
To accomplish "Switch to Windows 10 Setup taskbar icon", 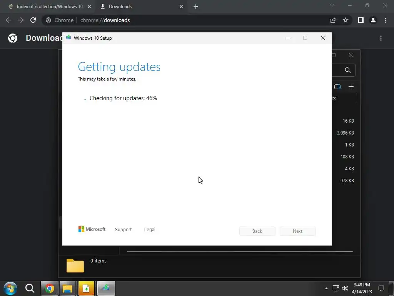I will click(106, 288).
